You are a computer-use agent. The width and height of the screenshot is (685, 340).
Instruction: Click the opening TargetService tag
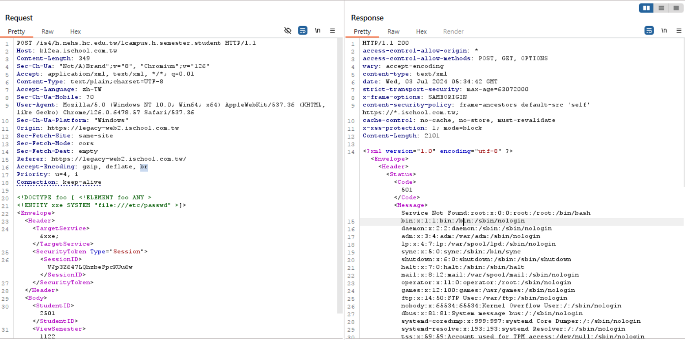(x=61, y=228)
